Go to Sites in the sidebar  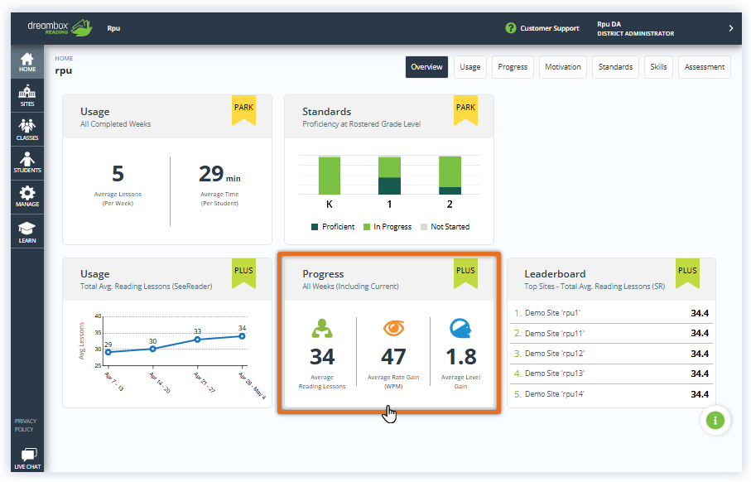point(27,96)
